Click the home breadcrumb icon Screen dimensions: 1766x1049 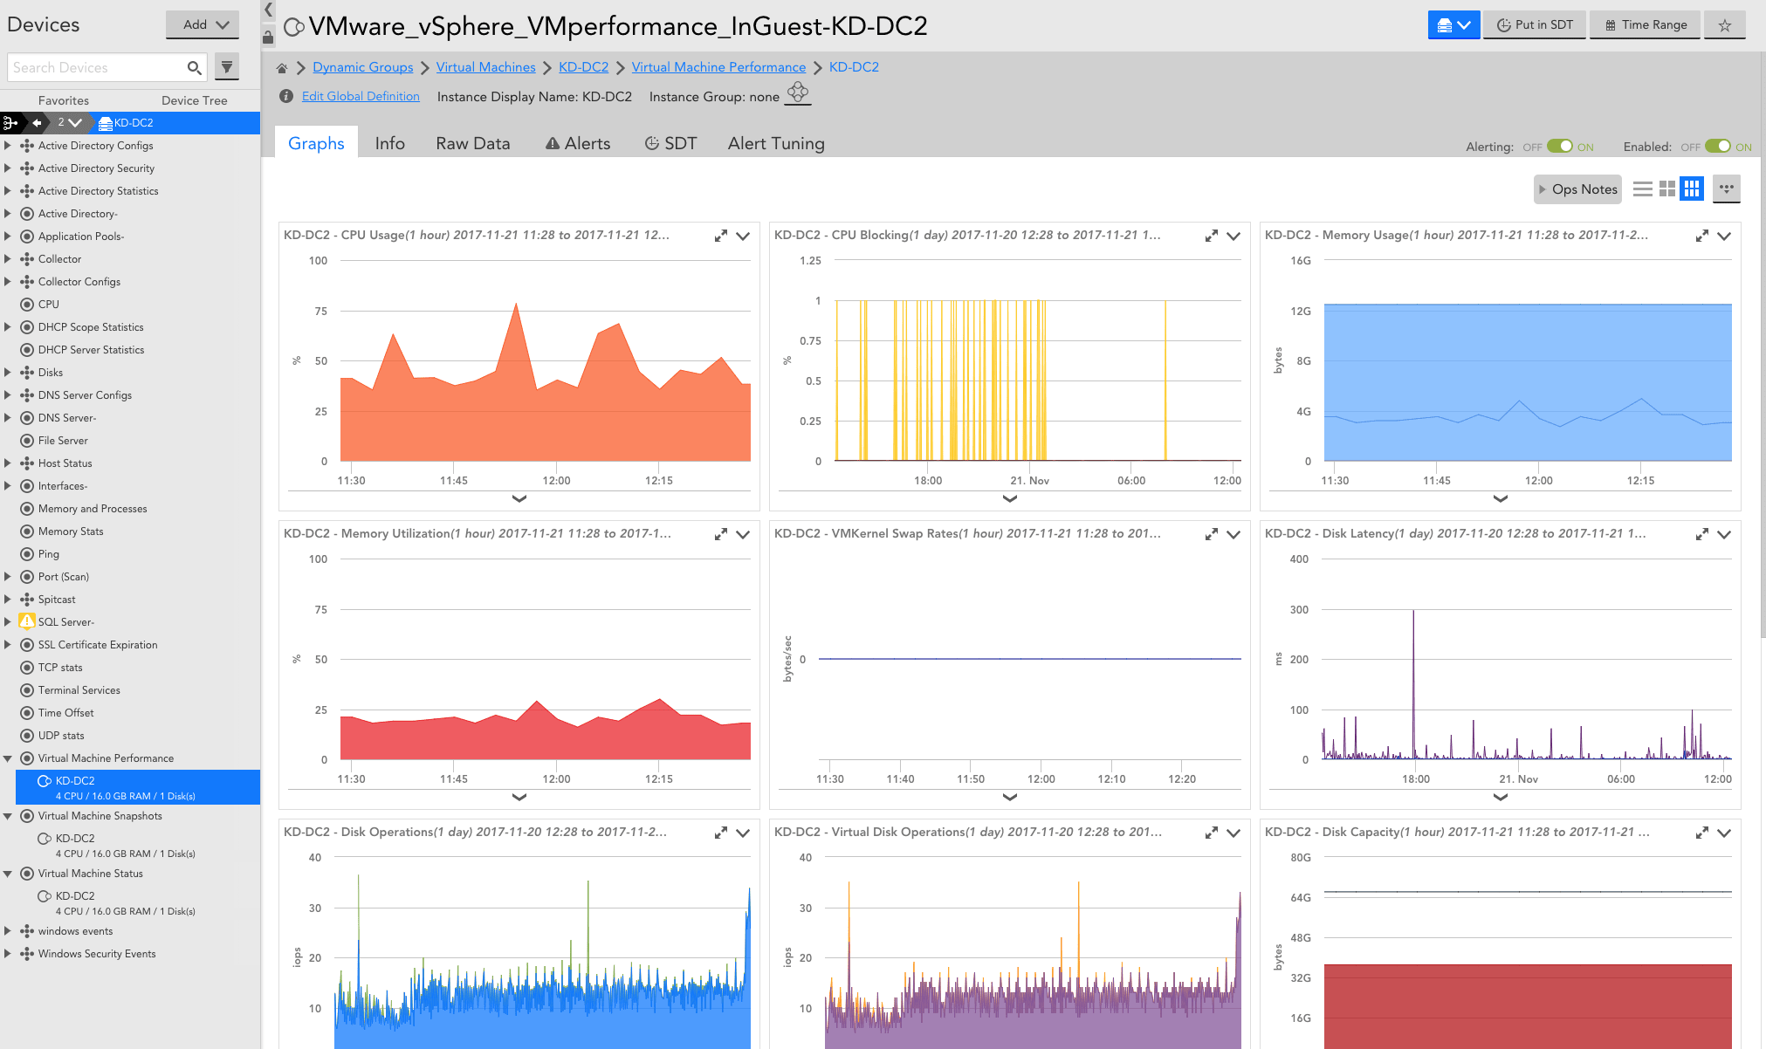[282, 68]
